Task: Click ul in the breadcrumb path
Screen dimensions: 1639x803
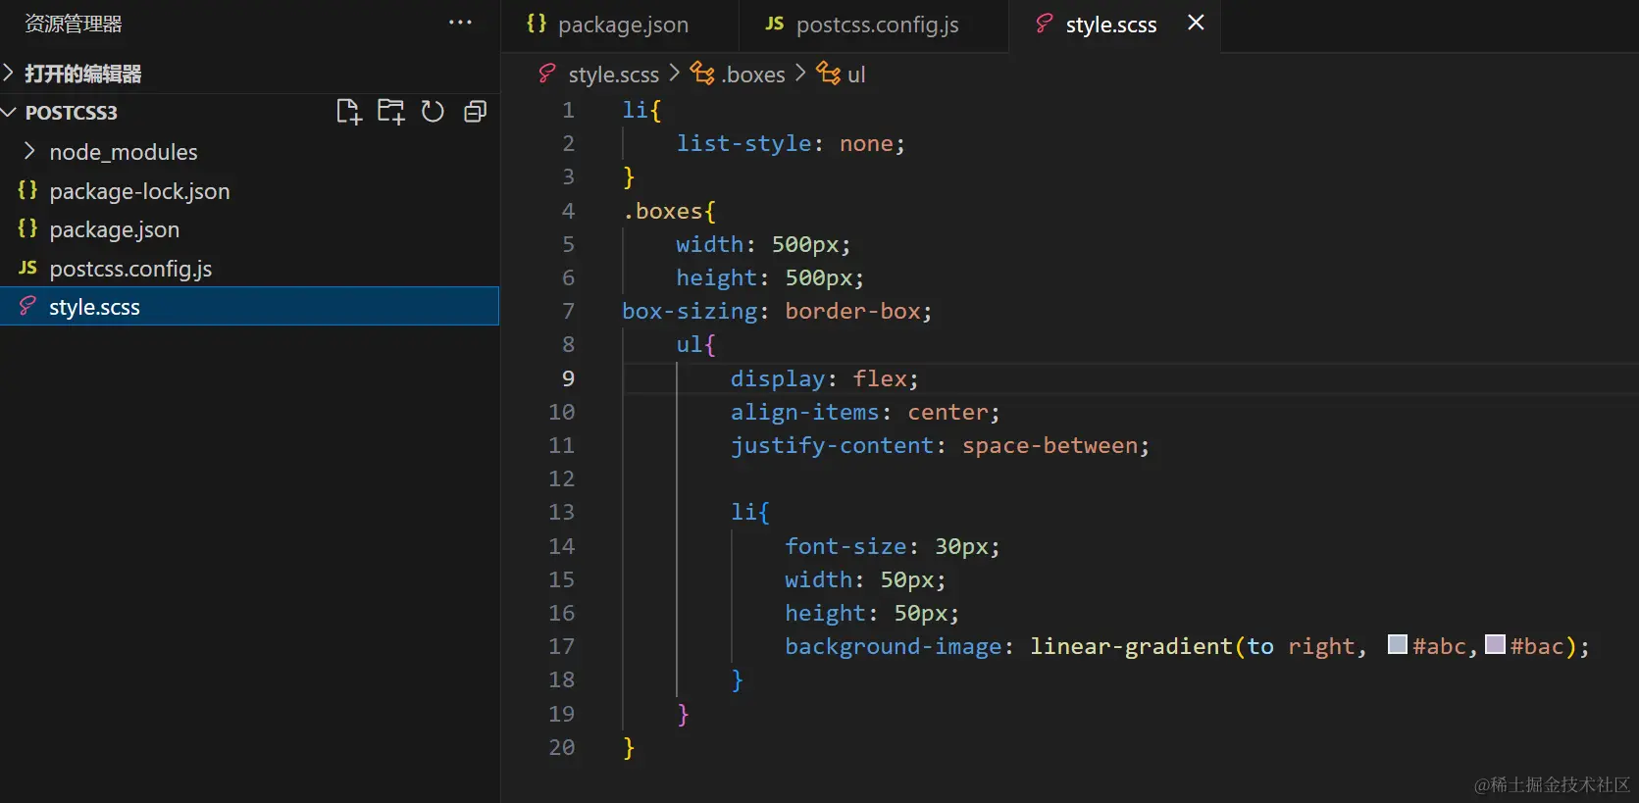Action: 856,75
